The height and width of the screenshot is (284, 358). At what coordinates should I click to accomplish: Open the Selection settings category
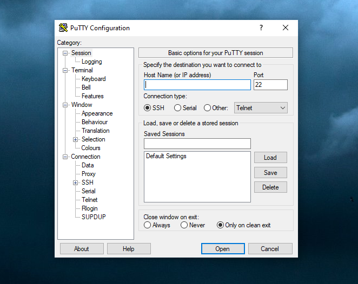pos(94,139)
